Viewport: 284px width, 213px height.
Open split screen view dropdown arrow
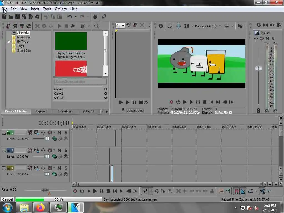click(192, 26)
